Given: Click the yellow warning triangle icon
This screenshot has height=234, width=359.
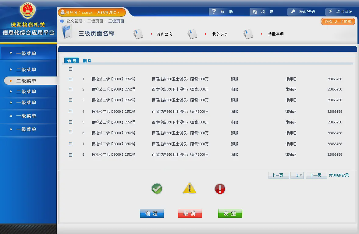Looking at the screenshot, I should click(189, 189).
